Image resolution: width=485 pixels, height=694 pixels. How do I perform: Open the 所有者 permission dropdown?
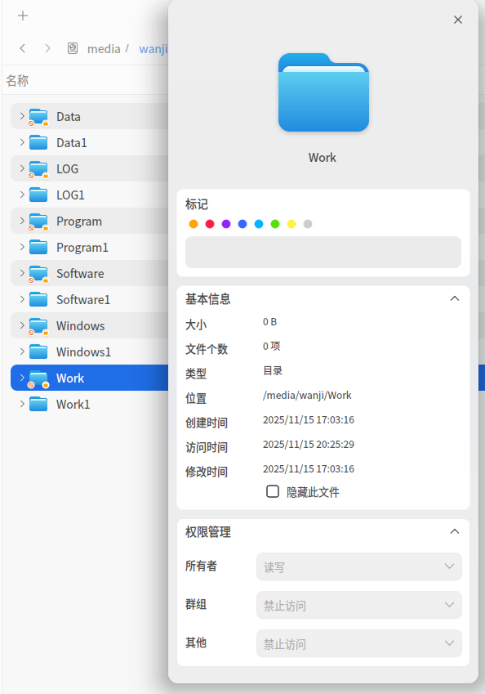pyautogui.click(x=359, y=566)
